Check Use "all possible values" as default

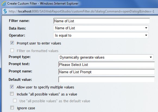pyautogui.click(x=15, y=100)
